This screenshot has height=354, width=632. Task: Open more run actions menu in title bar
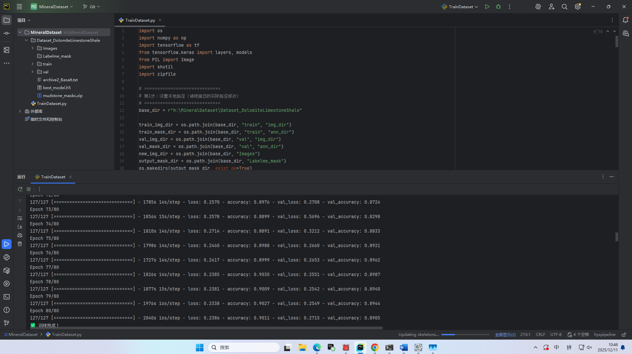(x=510, y=7)
